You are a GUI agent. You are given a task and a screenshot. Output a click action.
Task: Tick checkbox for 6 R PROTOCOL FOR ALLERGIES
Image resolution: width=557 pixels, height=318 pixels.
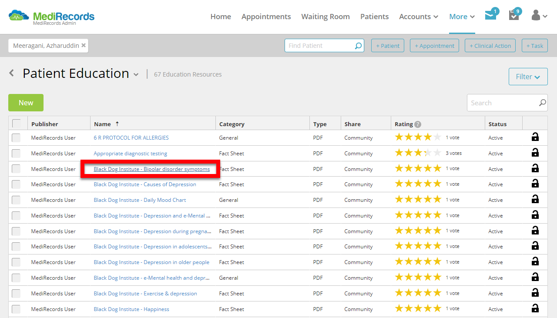pyautogui.click(x=16, y=138)
